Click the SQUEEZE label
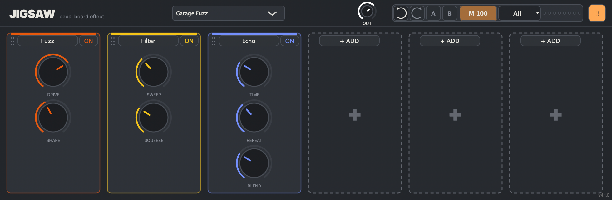The image size is (612, 200). [154, 140]
